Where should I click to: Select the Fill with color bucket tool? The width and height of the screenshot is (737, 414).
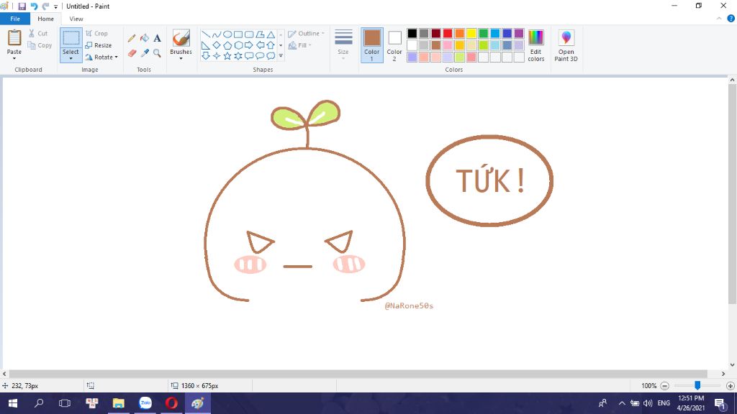[144, 38]
